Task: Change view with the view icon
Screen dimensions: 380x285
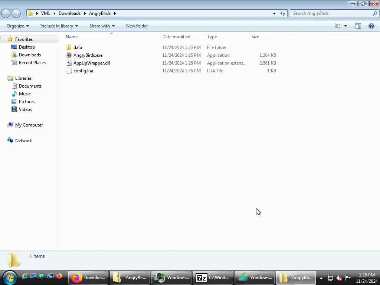Action: [338, 26]
